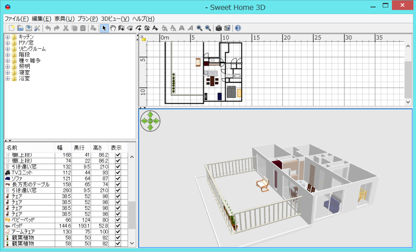Expand the 寝室 folder
416x252 pixels.
point(8,72)
